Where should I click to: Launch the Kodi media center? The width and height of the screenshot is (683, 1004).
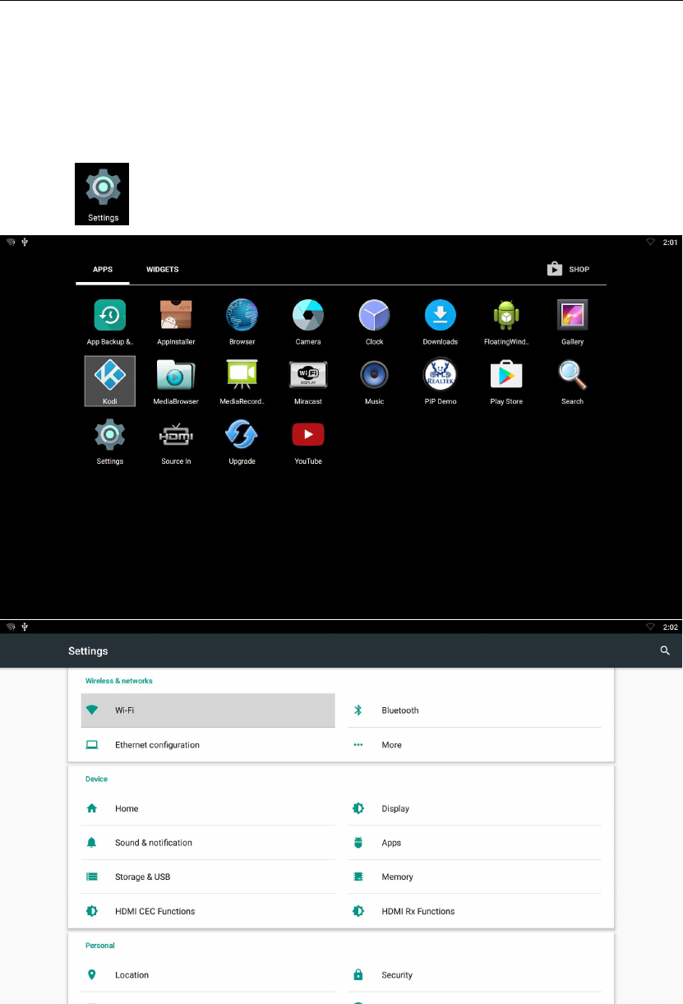click(110, 381)
